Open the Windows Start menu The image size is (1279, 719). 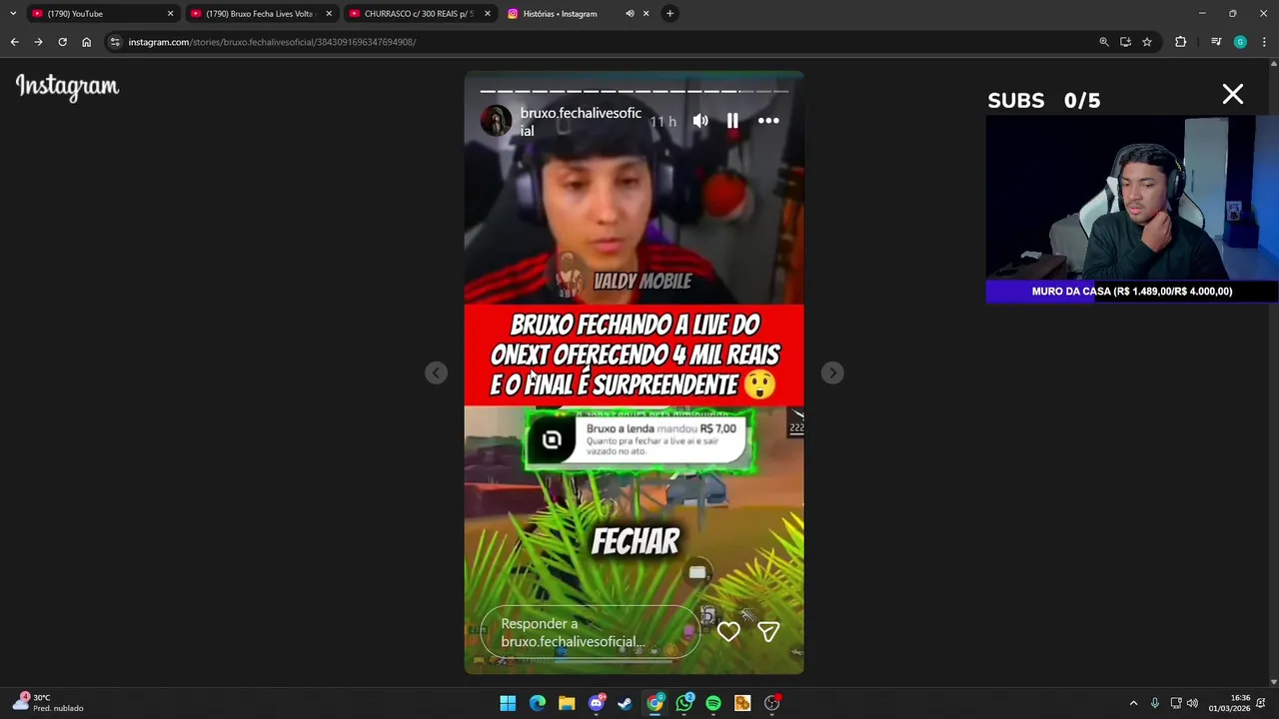(508, 703)
